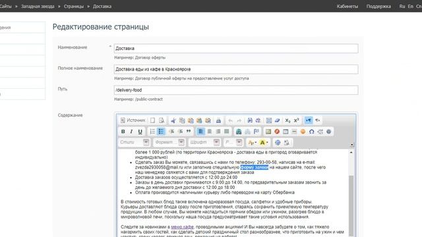Screen dimensions: 422x237
Task: Click the Page Break icon
Action: tap(320, 132)
